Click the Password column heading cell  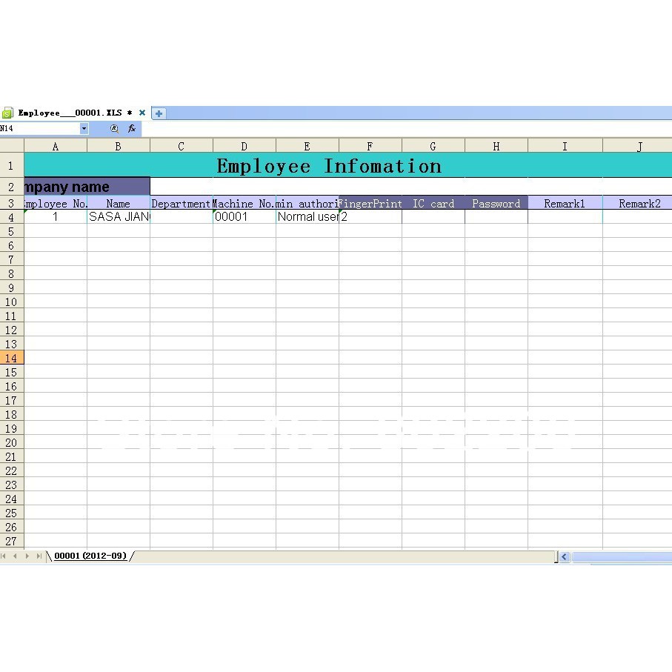pyautogui.click(x=496, y=203)
